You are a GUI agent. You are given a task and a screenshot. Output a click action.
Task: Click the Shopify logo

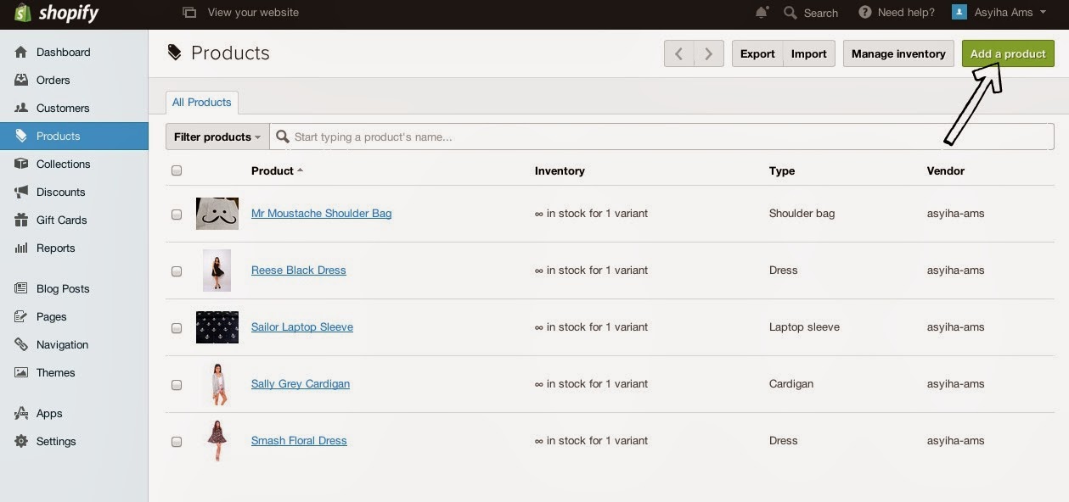pos(56,14)
